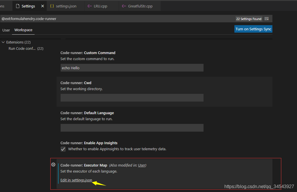Click the settings.json braces icon
The image size is (297, 192).
(52, 6)
